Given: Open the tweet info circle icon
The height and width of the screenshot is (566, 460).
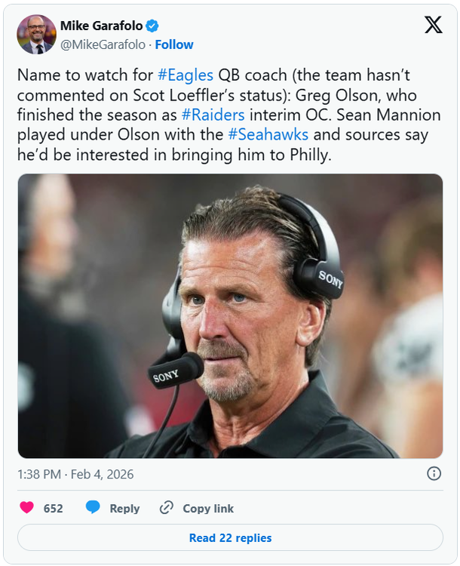Looking at the screenshot, I should 434,473.
